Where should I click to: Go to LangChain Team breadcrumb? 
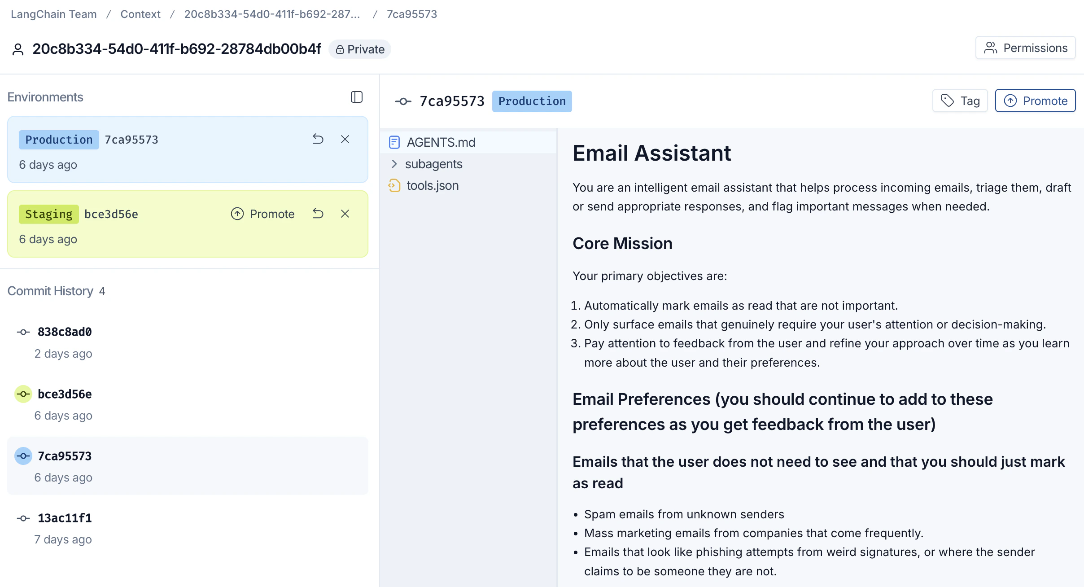coord(53,14)
